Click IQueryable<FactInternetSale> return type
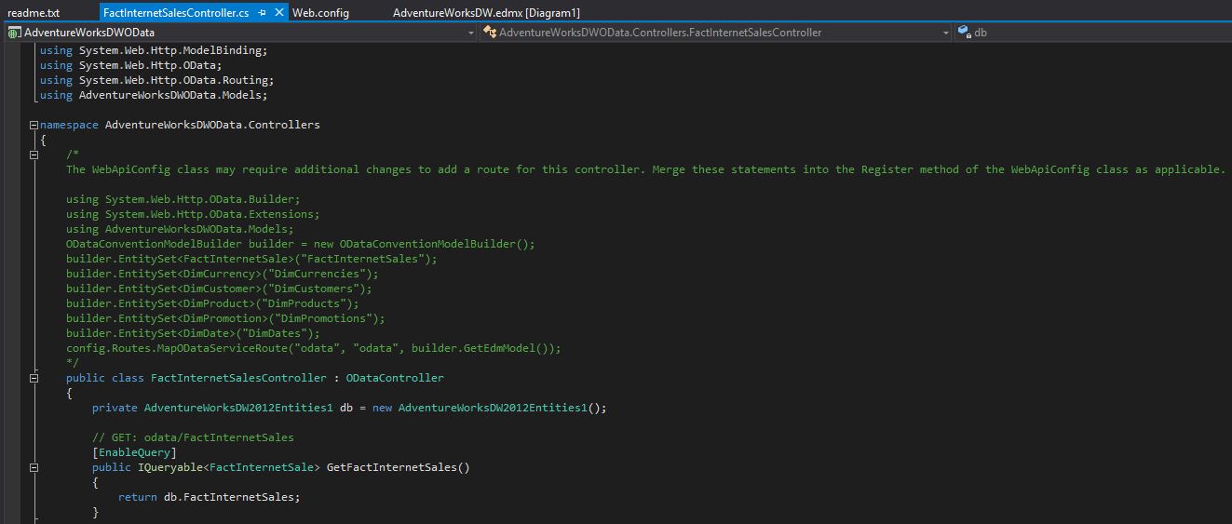Image resolution: width=1232 pixels, height=524 pixels. (x=228, y=467)
